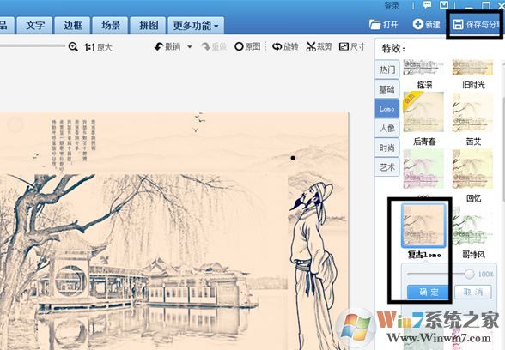Switch to the 边框 tab

(73, 26)
